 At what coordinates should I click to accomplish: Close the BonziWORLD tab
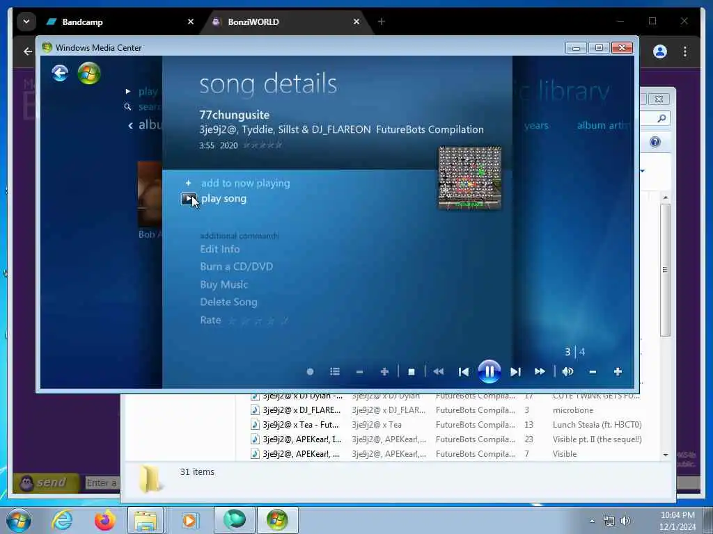356,22
